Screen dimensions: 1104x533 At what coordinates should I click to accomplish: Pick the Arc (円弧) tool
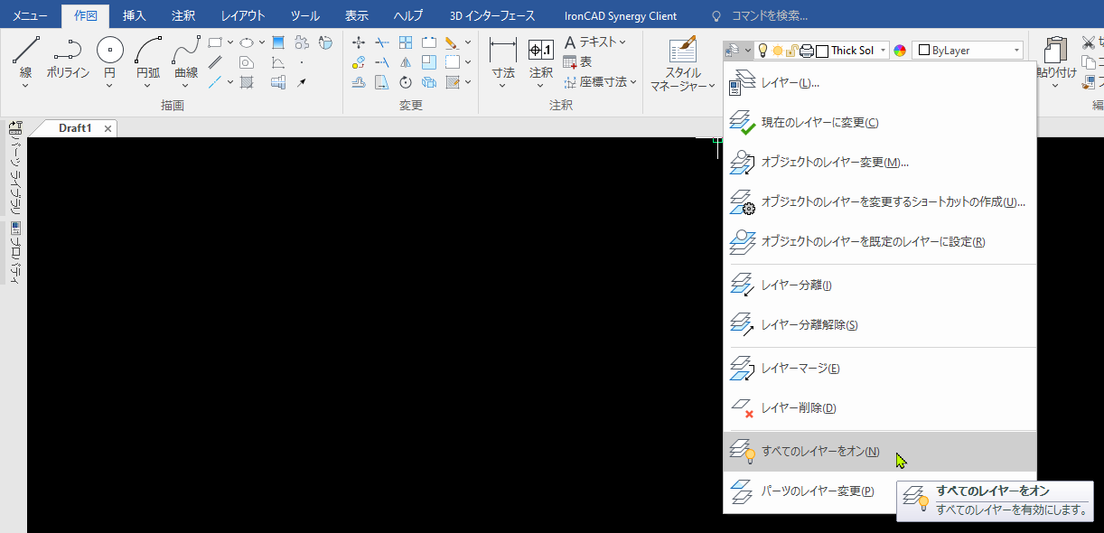148,51
